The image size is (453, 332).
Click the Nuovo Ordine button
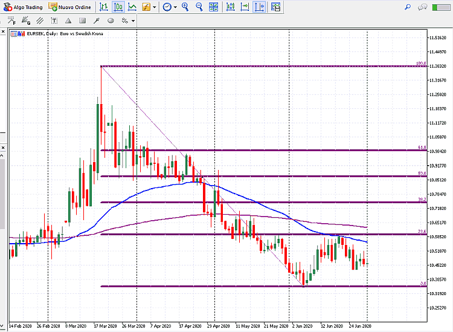click(x=71, y=7)
